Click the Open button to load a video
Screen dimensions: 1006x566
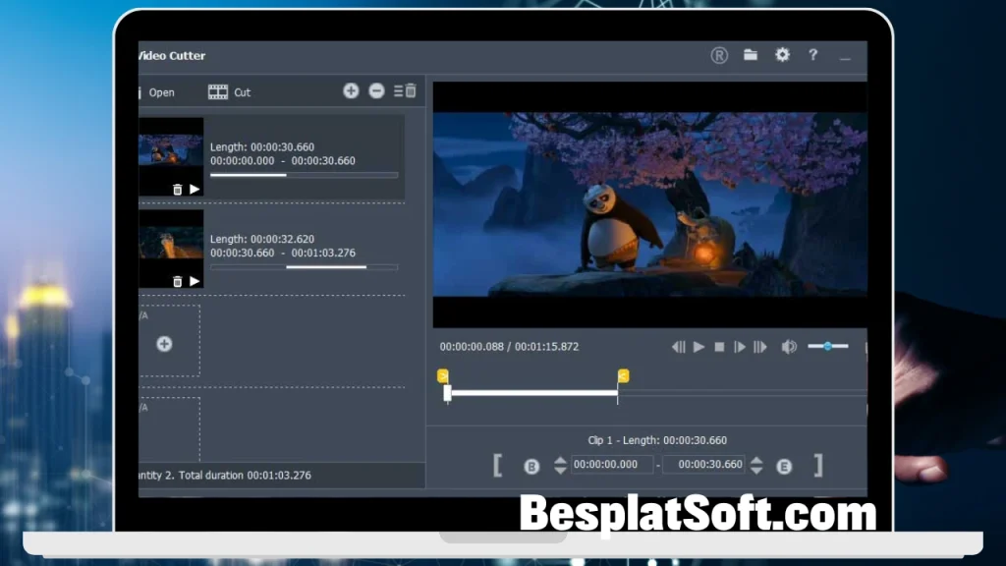click(161, 91)
